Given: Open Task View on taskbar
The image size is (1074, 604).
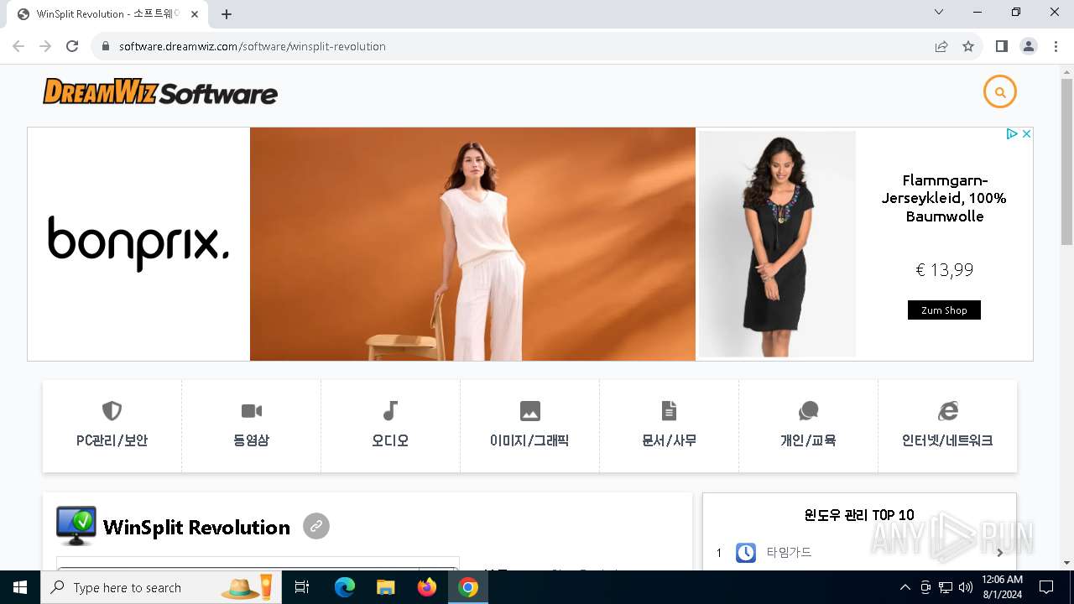Looking at the screenshot, I should (303, 587).
